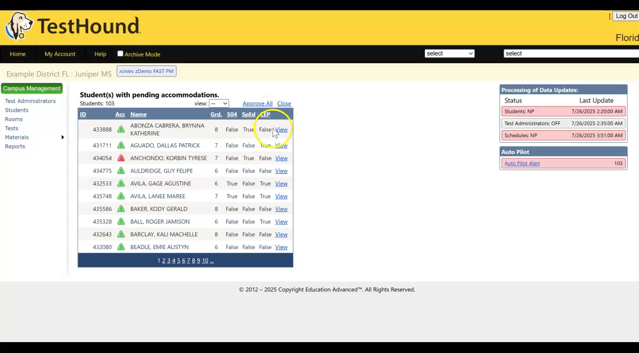Expand the Materials submenu arrow
The height and width of the screenshot is (353, 639).
click(x=62, y=137)
